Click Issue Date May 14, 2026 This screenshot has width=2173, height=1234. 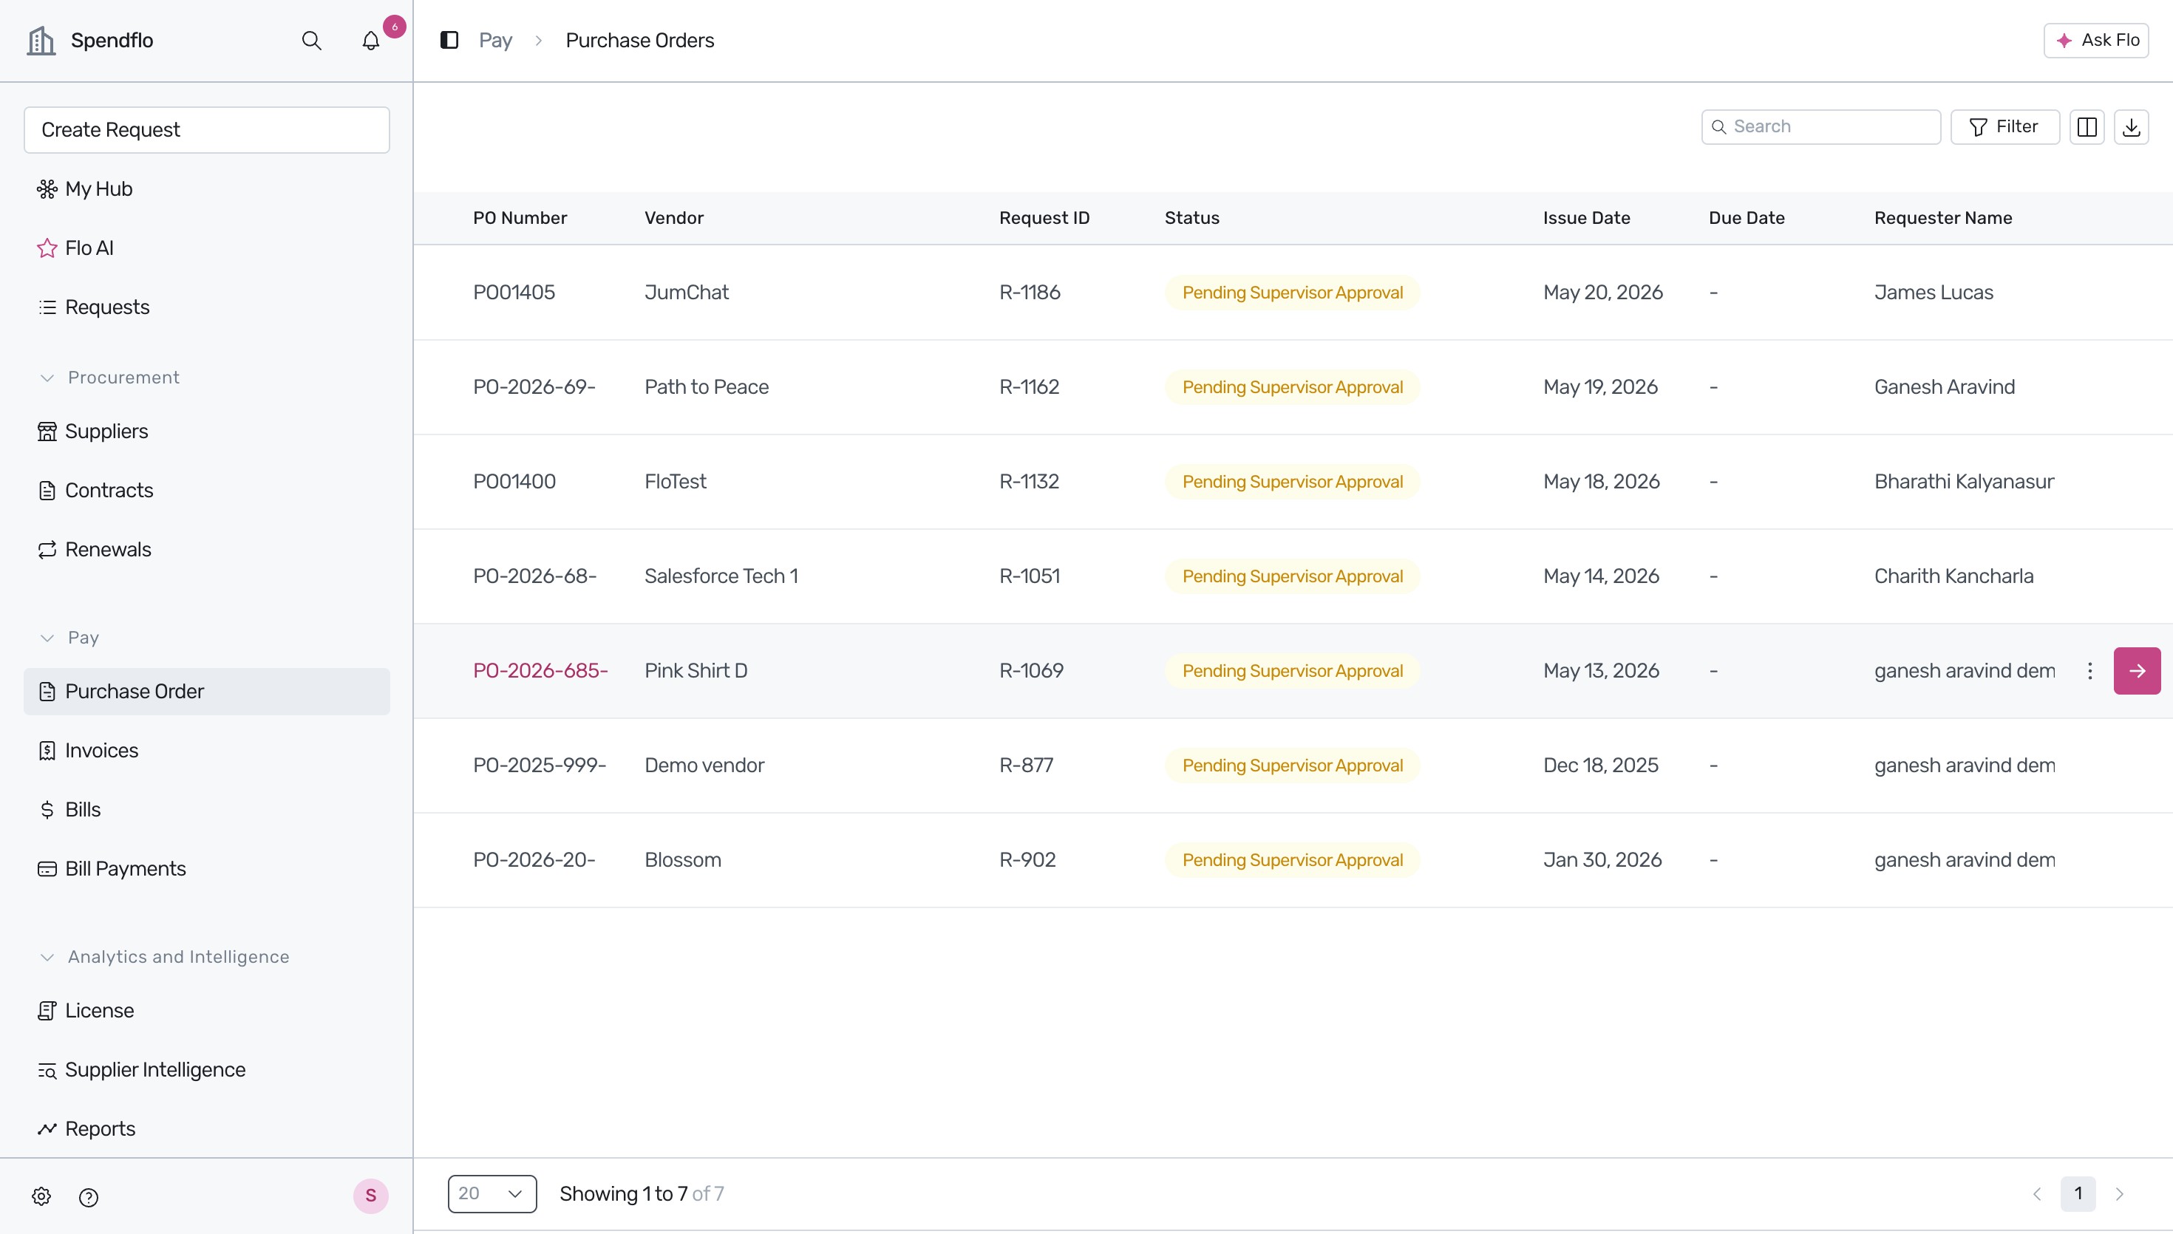pyautogui.click(x=1601, y=576)
